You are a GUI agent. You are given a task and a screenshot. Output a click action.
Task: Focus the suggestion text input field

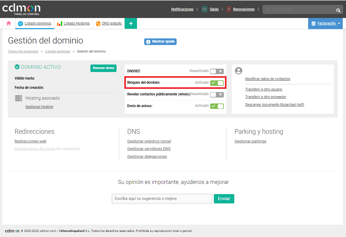tap(162, 199)
